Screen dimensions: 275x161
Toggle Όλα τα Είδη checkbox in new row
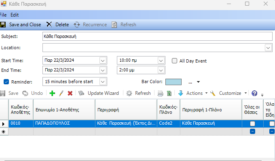coord(272,132)
